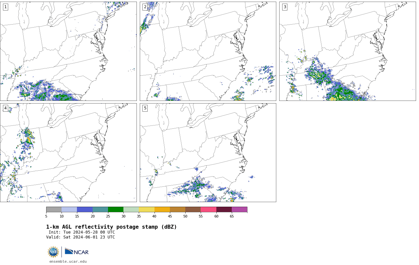The height and width of the screenshot is (265, 419).
Task: Click the 'Init: Tue 2024-05-28 00 UTC' text
Action: tap(82, 232)
